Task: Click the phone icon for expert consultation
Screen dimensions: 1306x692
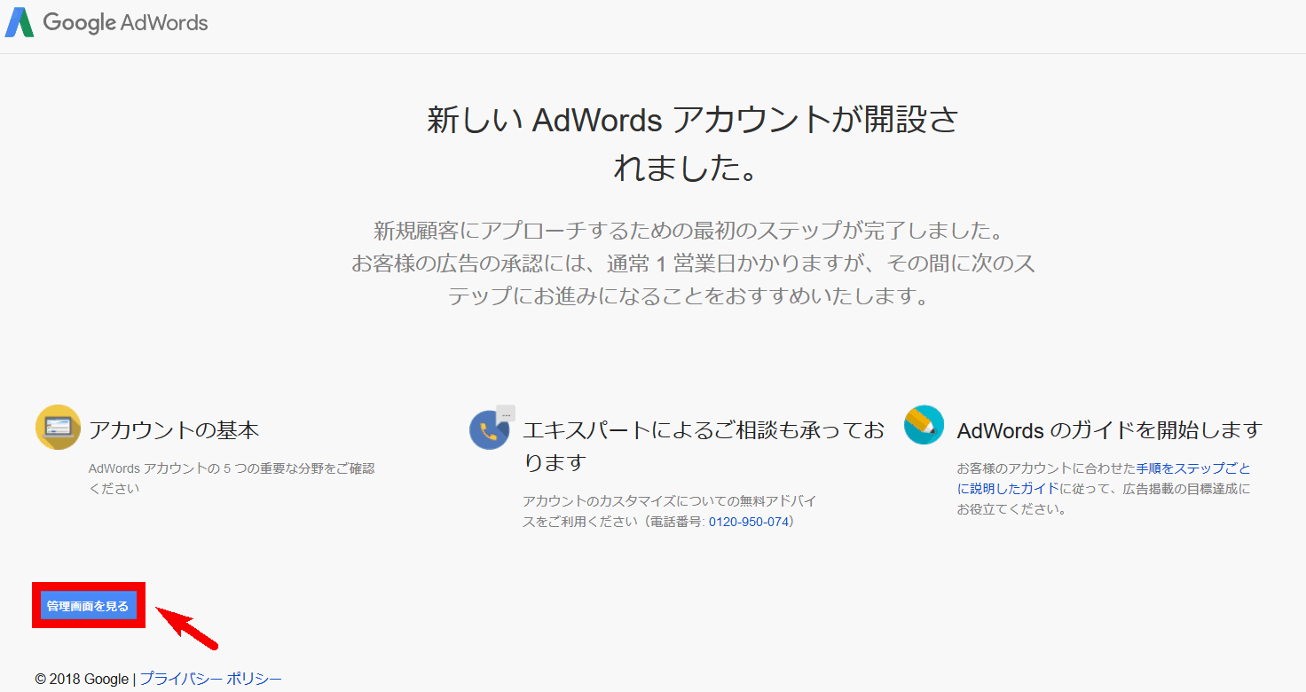Action: (491, 429)
